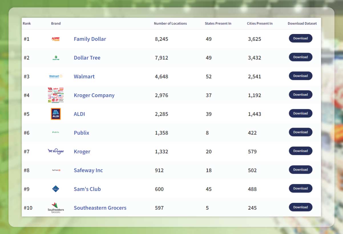Click the Safeway Inc logo icon
The width and height of the screenshot is (343, 234).
[x=56, y=170]
